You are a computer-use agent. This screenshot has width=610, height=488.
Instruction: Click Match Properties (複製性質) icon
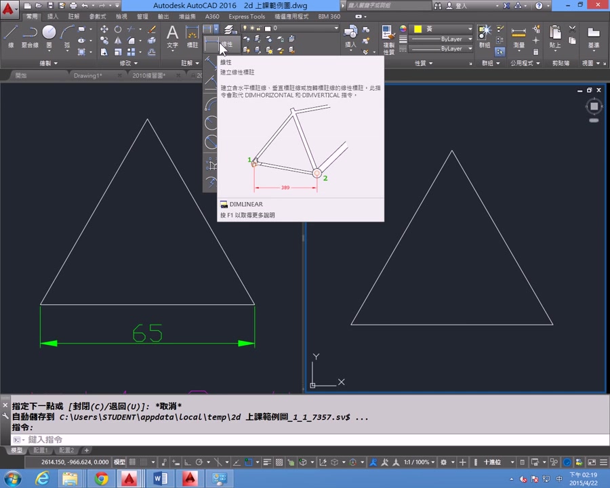(388, 39)
